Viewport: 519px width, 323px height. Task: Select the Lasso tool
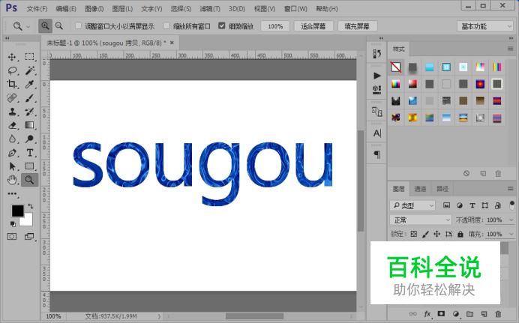click(x=12, y=70)
